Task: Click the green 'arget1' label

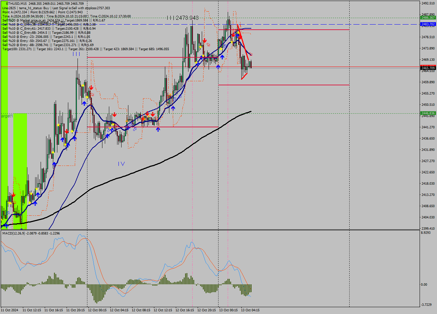Action: (7, 116)
